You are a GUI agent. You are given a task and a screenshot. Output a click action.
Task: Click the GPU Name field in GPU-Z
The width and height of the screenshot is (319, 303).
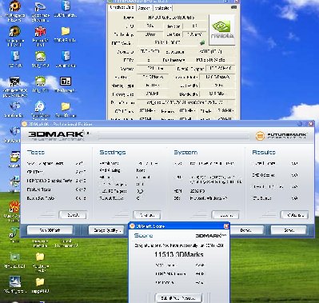pyautogui.click(x=171, y=18)
